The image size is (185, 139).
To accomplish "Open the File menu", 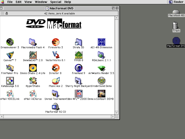I will (10, 2).
